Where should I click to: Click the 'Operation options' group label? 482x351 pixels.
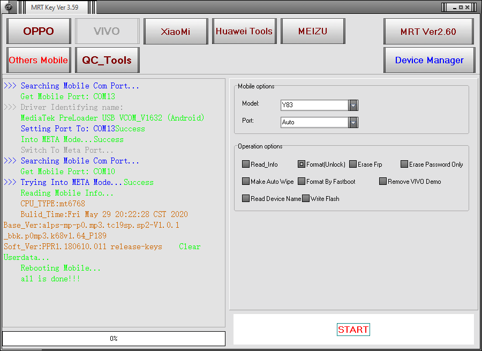(x=260, y=146)
